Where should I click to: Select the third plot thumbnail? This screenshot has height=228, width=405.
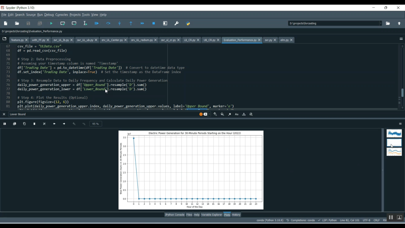394,152
